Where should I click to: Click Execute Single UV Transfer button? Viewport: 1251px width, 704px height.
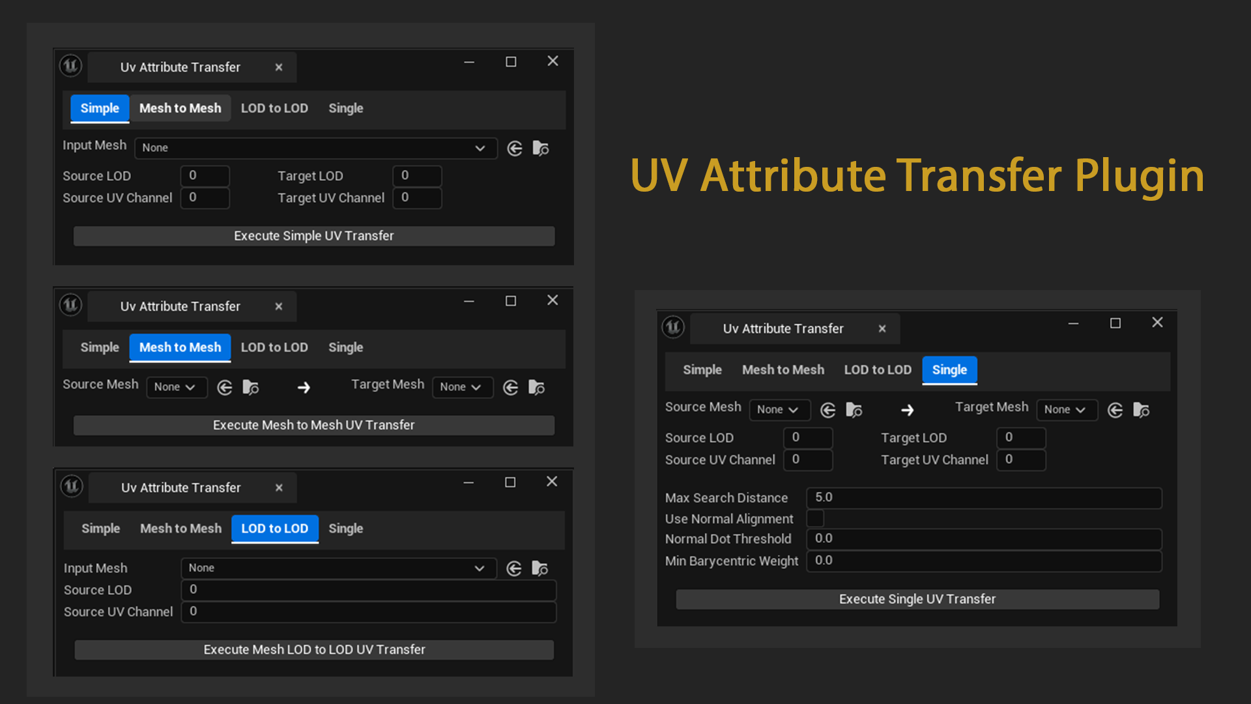[917, 599]
